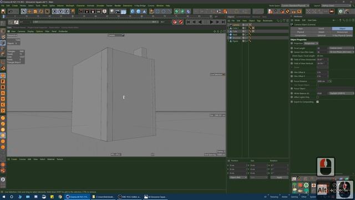Click Render View clapperboard icon

[81, 11]
